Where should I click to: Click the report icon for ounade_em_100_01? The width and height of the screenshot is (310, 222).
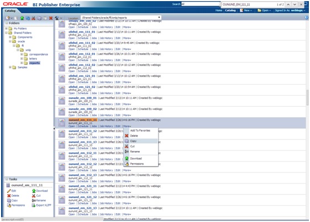62,101
